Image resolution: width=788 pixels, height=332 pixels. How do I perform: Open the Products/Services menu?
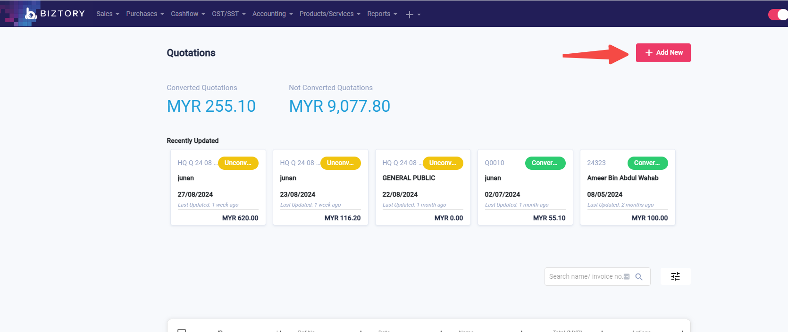tap(330, 14)
